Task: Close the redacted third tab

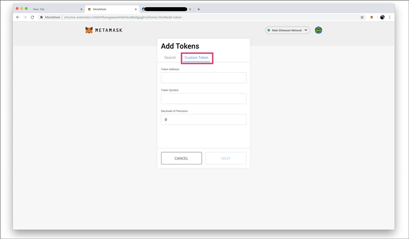Action: coord(190,9)
